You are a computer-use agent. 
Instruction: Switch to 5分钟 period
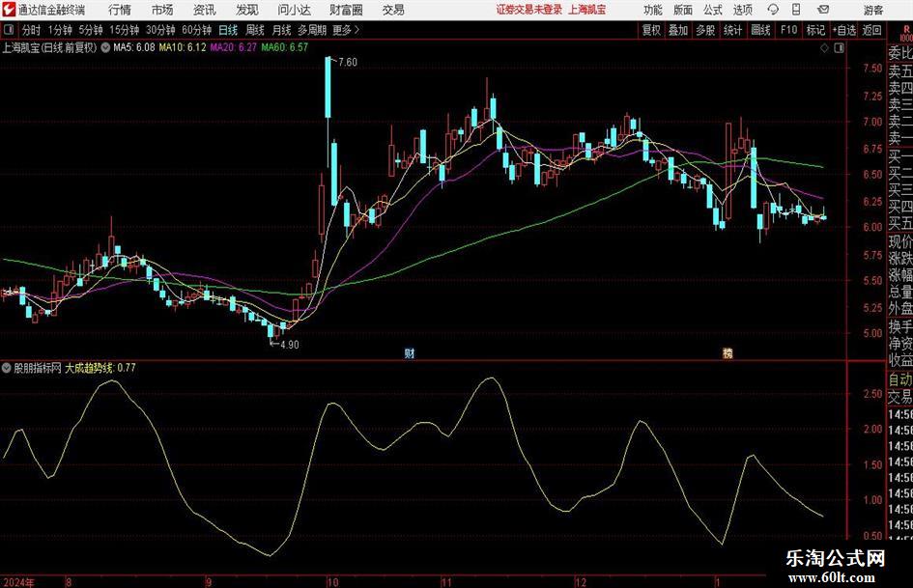90,30
